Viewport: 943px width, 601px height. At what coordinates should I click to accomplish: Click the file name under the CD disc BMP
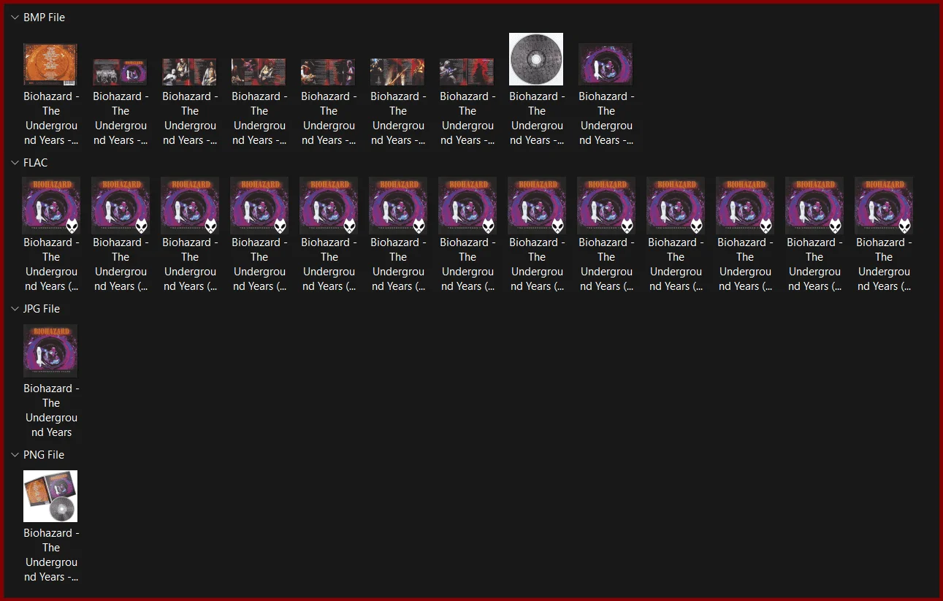tap(537, 118)
